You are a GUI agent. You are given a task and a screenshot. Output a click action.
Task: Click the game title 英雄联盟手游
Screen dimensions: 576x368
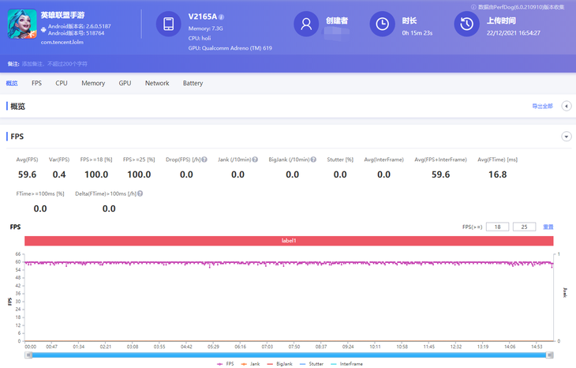tap(62, 16)
